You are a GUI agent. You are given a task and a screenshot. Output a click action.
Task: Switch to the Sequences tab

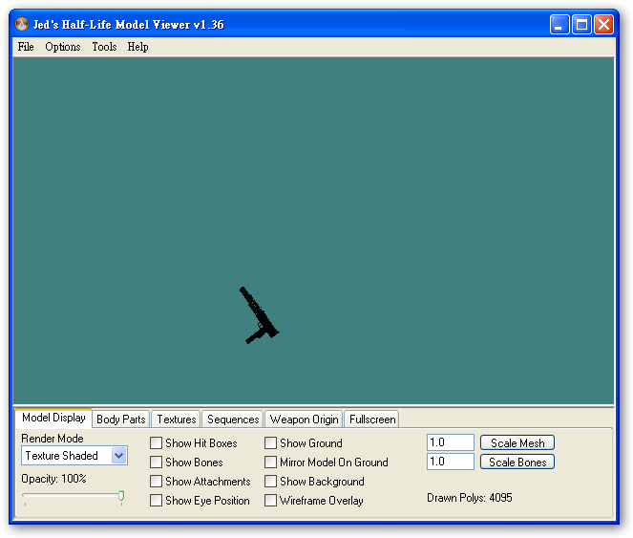coord(233,420)
